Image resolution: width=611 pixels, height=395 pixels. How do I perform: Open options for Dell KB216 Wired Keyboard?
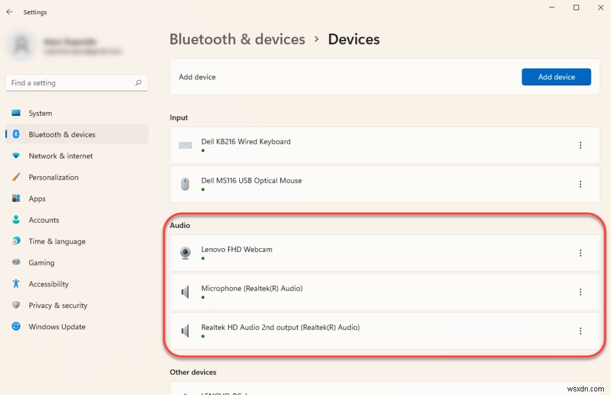pyautogui.click(x=581, y=144)
